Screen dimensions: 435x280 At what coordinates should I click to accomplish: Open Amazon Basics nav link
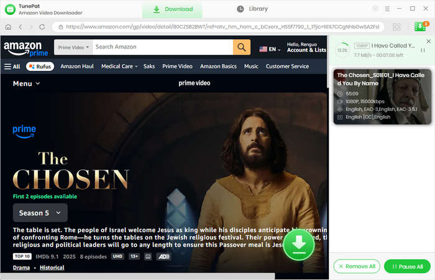click(x=218, y=67)
